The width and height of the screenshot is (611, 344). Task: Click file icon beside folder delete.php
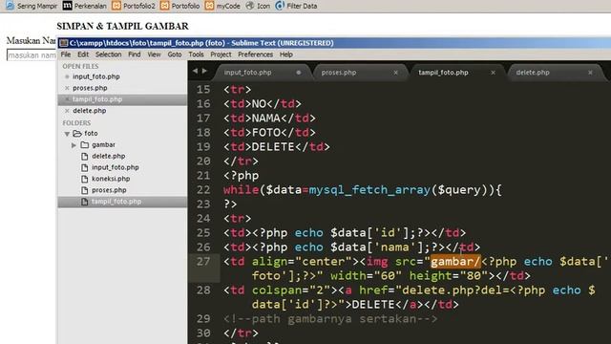[85, 157]
